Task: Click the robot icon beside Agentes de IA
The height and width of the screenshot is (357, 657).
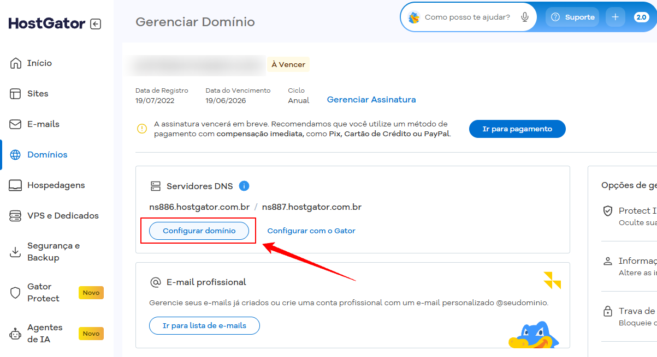Action: click(x=15, y=334)
